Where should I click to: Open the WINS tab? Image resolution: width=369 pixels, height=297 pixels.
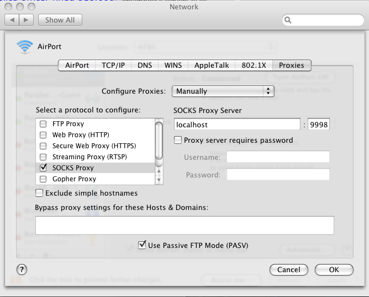click(x=173, y=65)
